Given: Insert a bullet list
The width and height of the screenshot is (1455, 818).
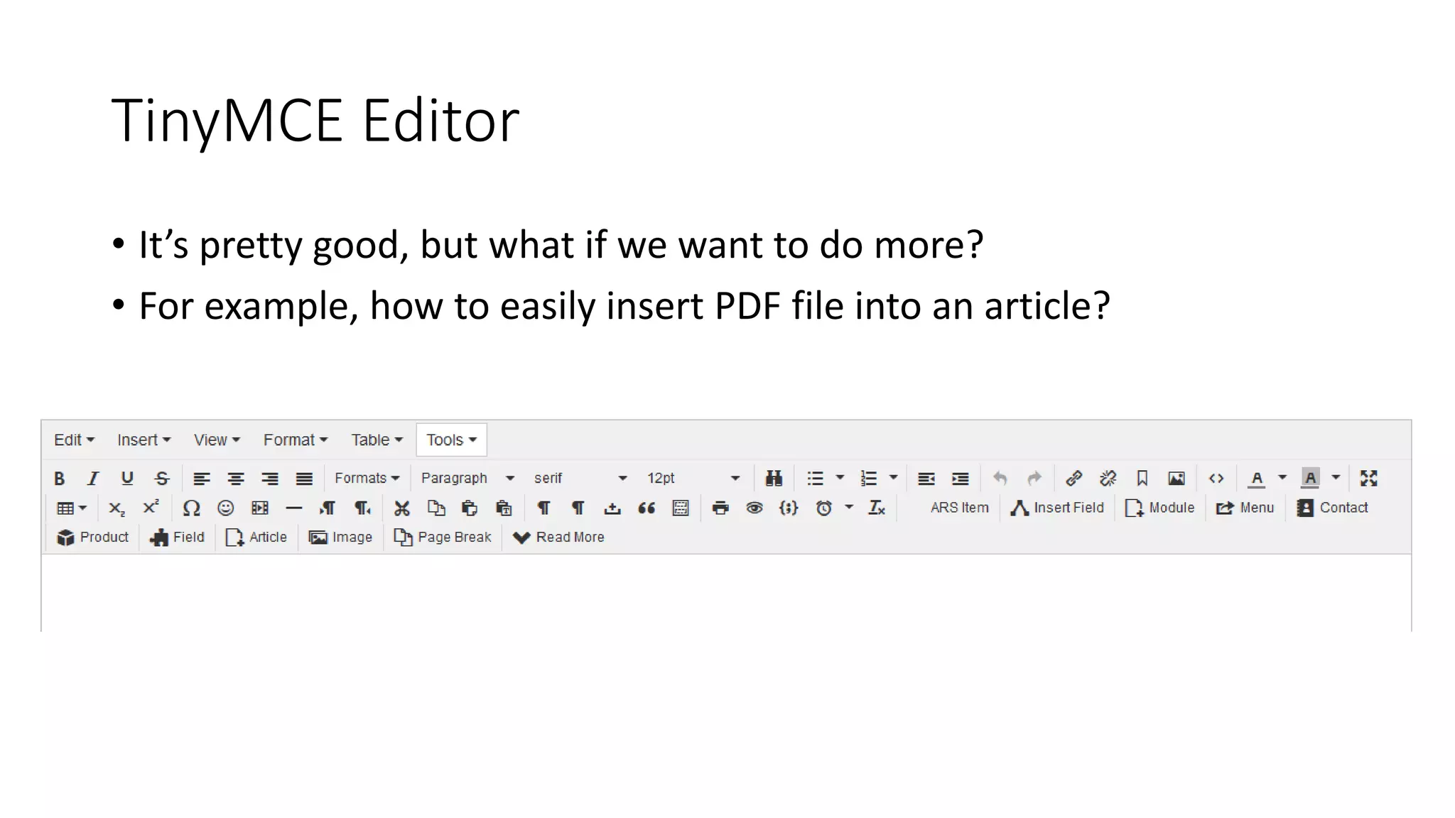Looking at the screenshot, I should click(815, 479).
